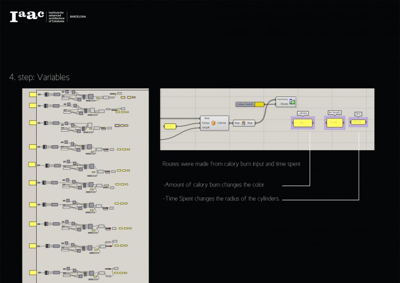Click the Base input of Cylinder

click(207, 118)
